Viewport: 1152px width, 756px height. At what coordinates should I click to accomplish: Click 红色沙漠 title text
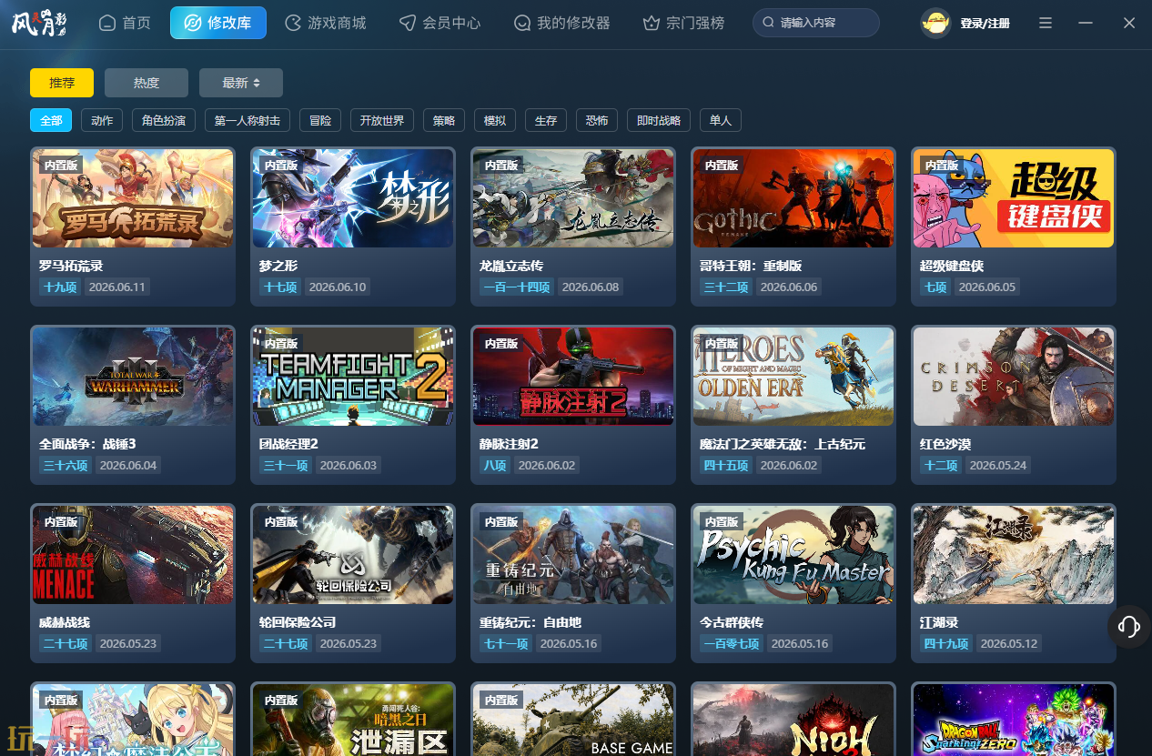click(x=945, y=444)
